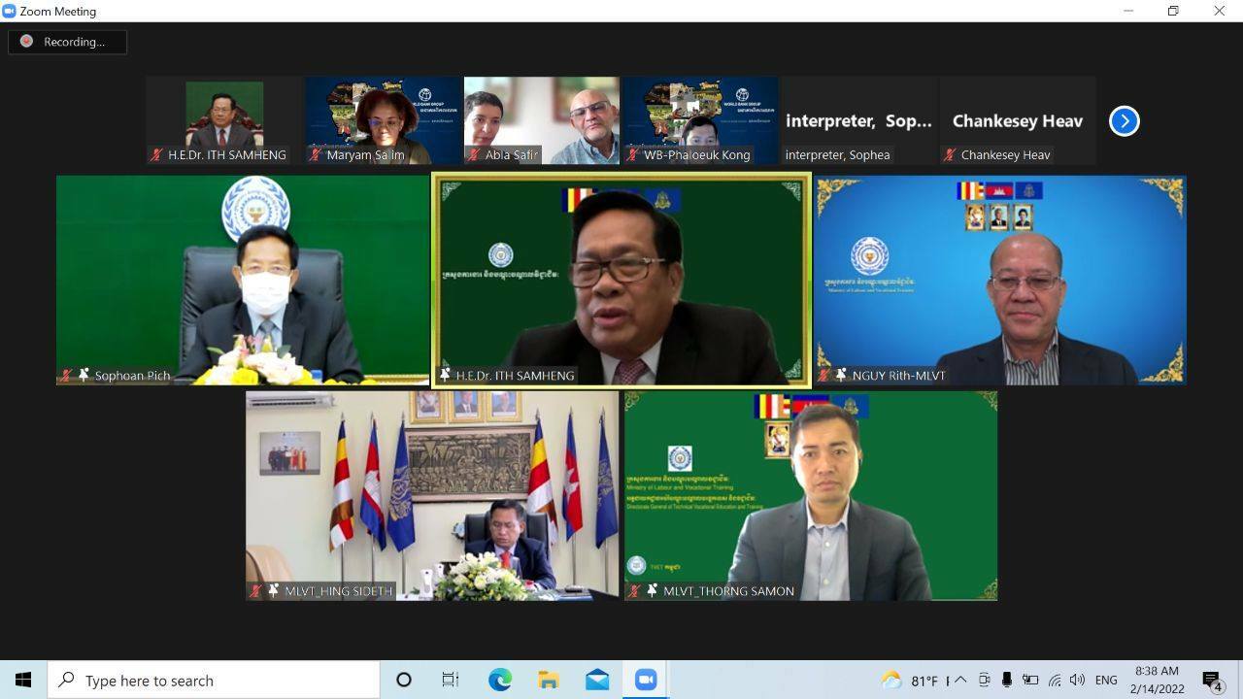The image size is (1243, 699).
Task: Open the ENG input language selector
Action: click(x=1106, y=681)
